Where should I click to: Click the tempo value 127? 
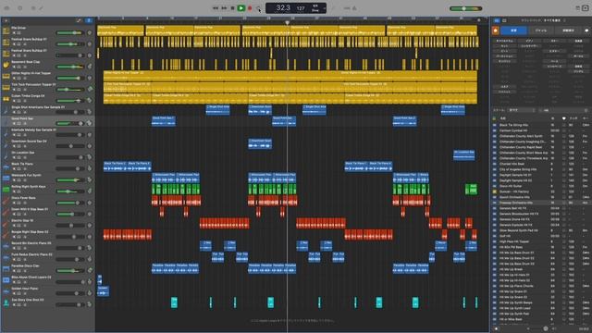click(301, 8)
